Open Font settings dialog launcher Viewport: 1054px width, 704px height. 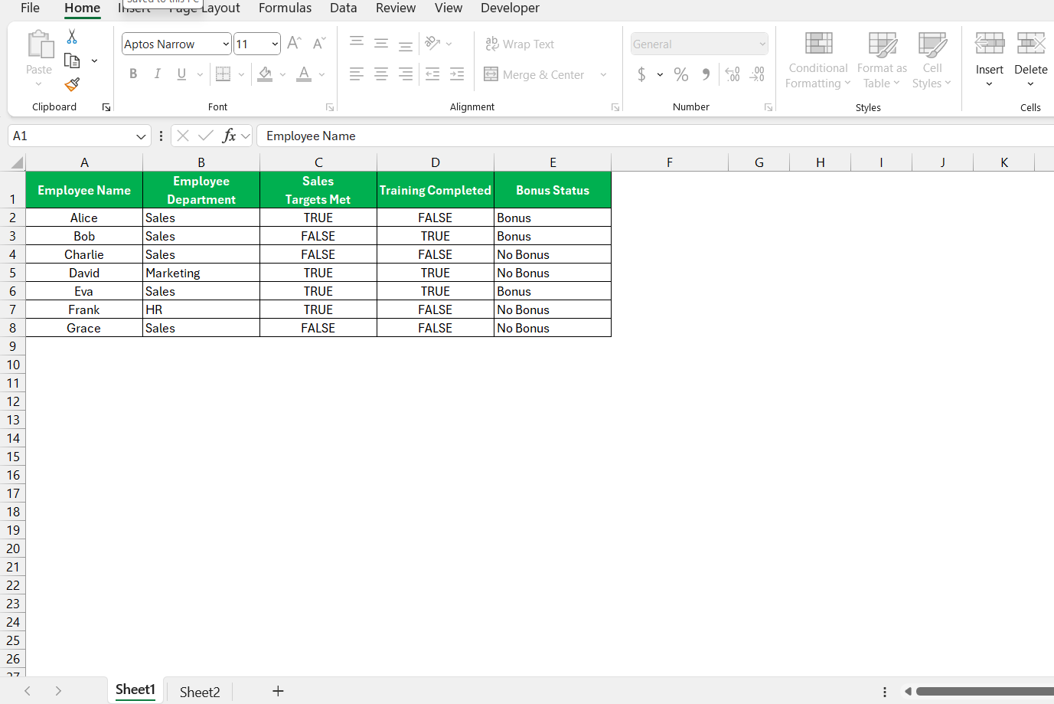point(330,108)
